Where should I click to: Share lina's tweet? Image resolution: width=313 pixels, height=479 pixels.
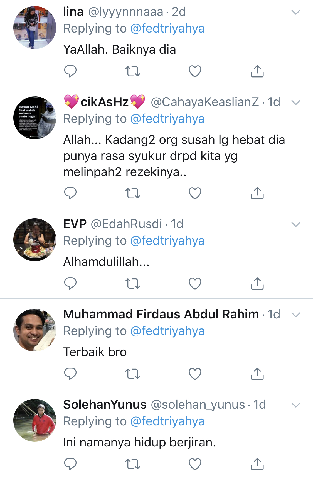(257, 71)
